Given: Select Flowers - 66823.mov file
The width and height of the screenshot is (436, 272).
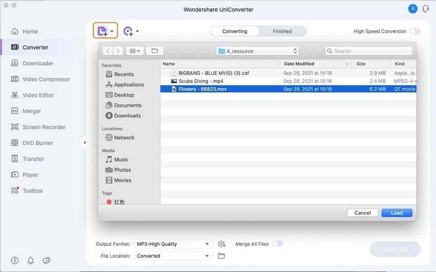Looking at the screenshot, I should click(x=288, y=89).
